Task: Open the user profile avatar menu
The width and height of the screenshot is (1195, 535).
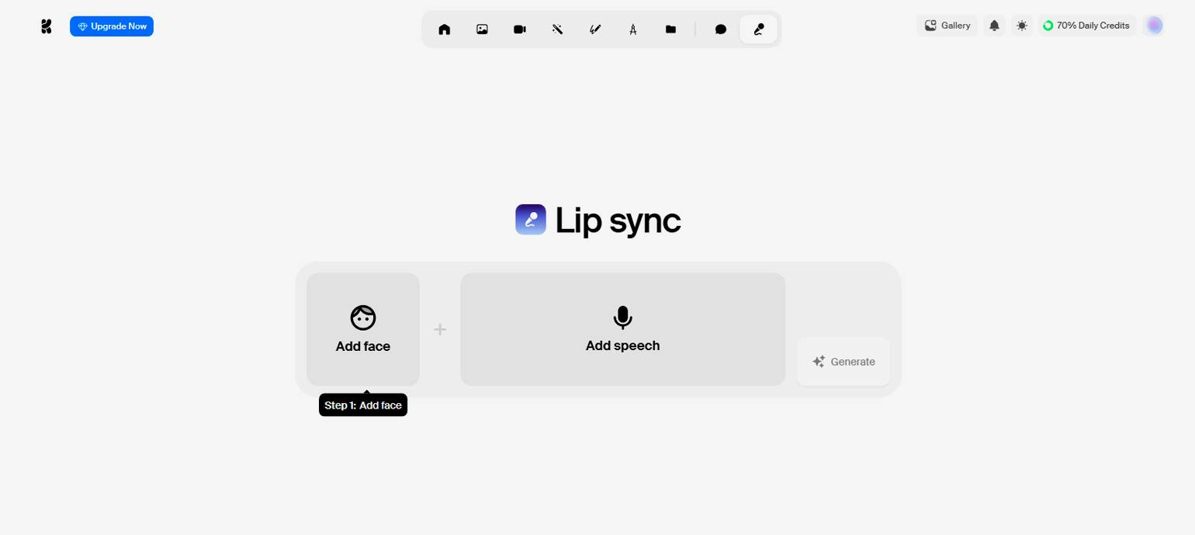Action: (x=1154, y=26)
